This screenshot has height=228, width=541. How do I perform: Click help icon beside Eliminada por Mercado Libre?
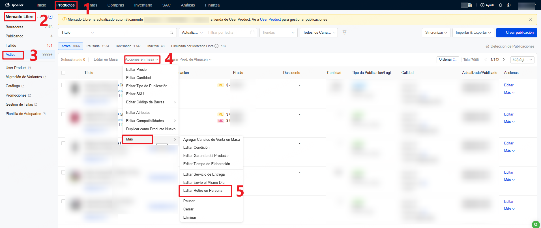pyautogui.click(x=216, y=46)
